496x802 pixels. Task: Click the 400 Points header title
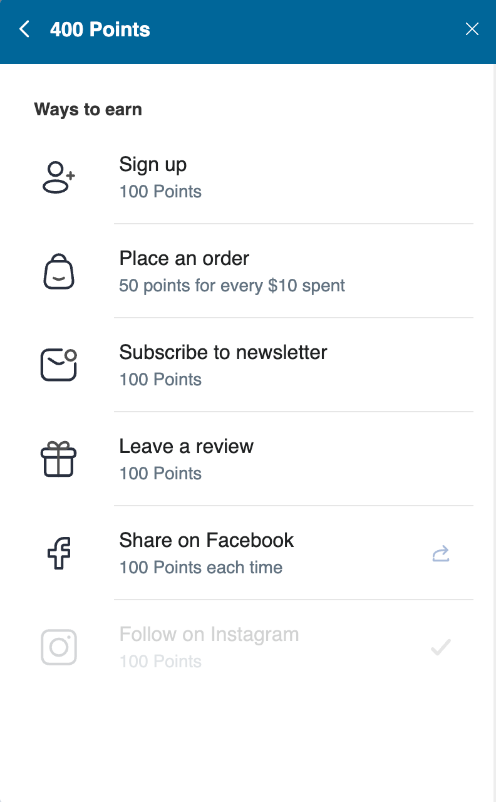pos(100,29)
